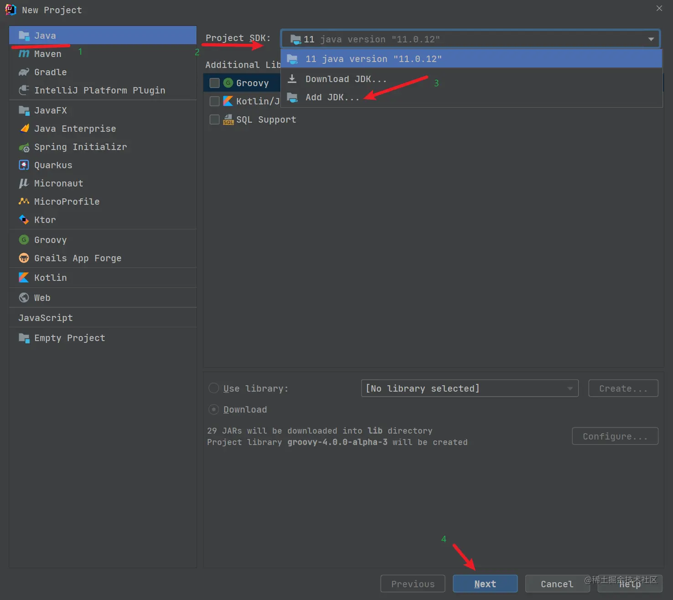The height and width of the screenshot is (600, 673).
Task: Select Web label in project list
Action: 42,298
